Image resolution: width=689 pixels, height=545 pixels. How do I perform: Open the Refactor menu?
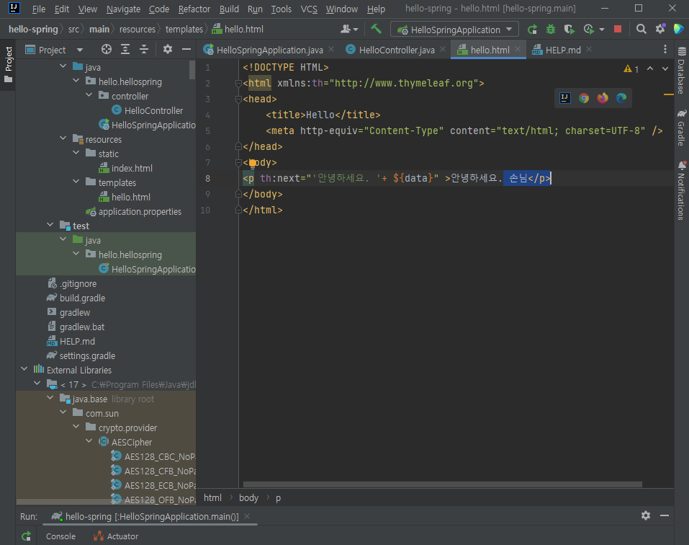(194, 9)
